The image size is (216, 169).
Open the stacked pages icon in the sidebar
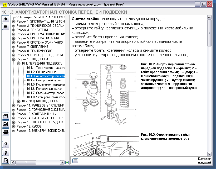[x=6, y=116]
